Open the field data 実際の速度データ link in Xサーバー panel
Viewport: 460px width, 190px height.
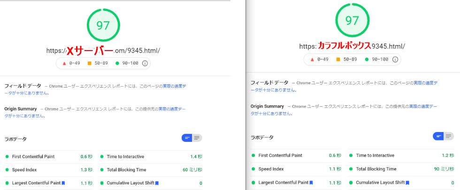pyautogui.click(x=175, y=86)
